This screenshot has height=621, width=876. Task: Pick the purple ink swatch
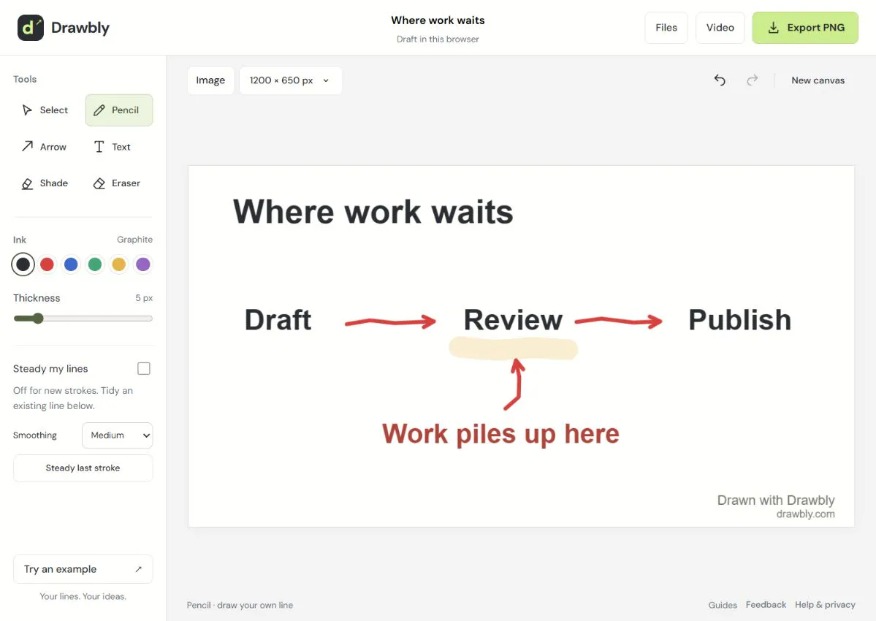tap(143, 264)
